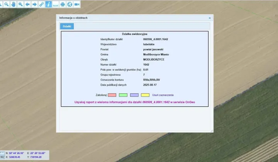Click the dialog resize grip corner
The width and height of the screenshot is (278, 162).
(212, 131)
